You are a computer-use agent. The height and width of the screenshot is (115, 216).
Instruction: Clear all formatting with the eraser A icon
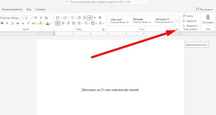[x=46, y=18]
